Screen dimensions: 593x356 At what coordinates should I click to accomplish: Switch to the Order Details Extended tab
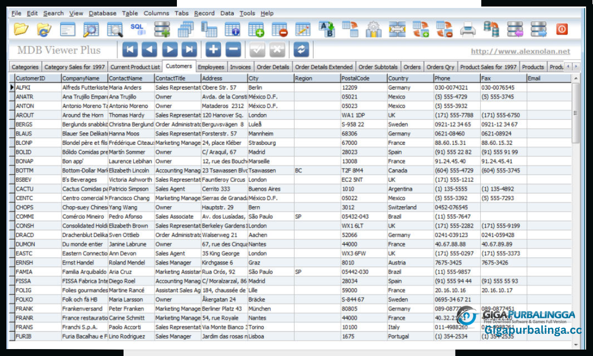[x=324, y=67]
